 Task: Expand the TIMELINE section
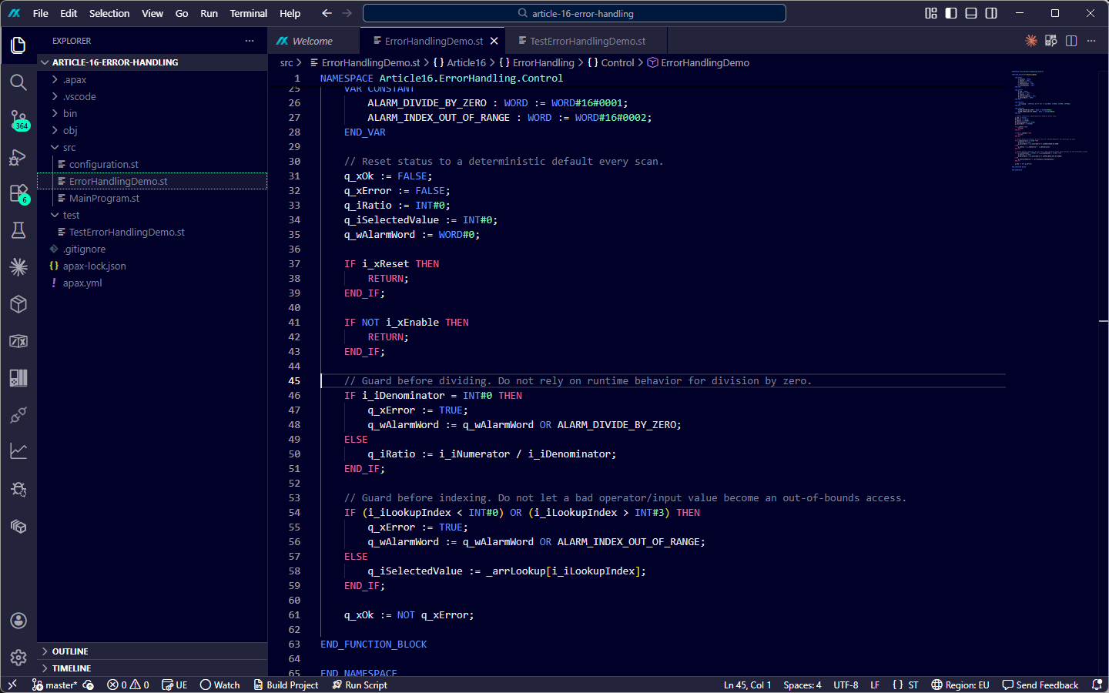[x=152, y=668]
